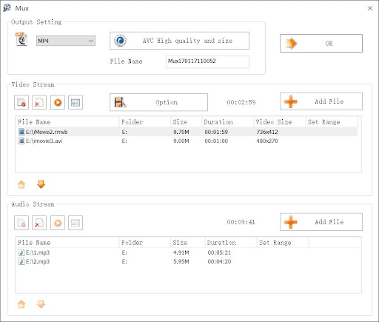
Task: Move selected video file down
Action: (41, 184)
